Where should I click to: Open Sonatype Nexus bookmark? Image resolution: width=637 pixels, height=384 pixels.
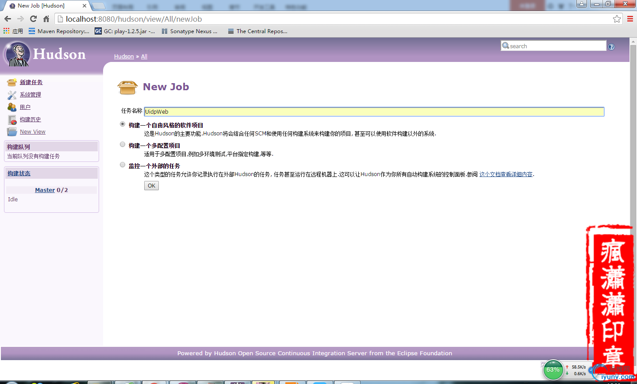click(x=189, y=31)
